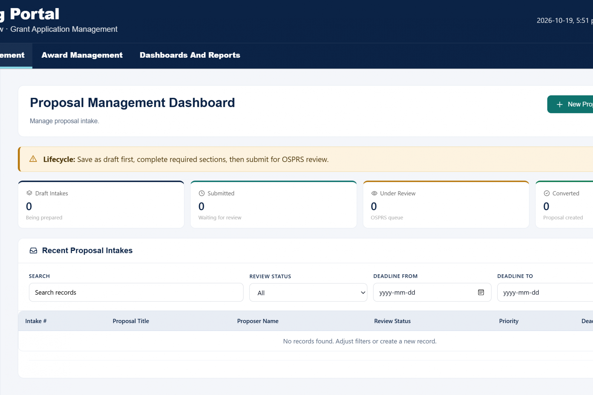
Task: Sort by Priority column header
Action: pos(509,321)
